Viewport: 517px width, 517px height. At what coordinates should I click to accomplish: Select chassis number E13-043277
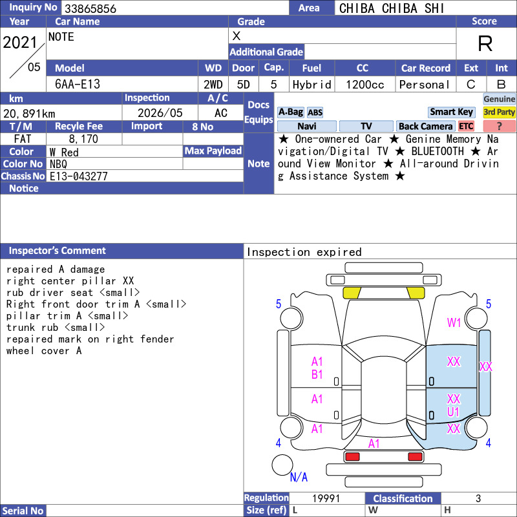click(78, 176)
